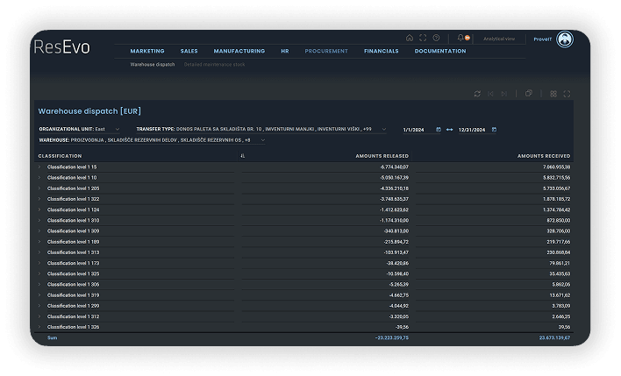621x376 pixels.
Task: Click the home icon in the top bar
Action: click(409, 38)
